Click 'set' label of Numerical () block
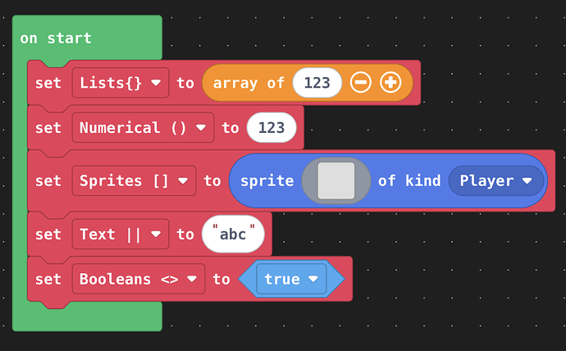 (x=48, y=128)
